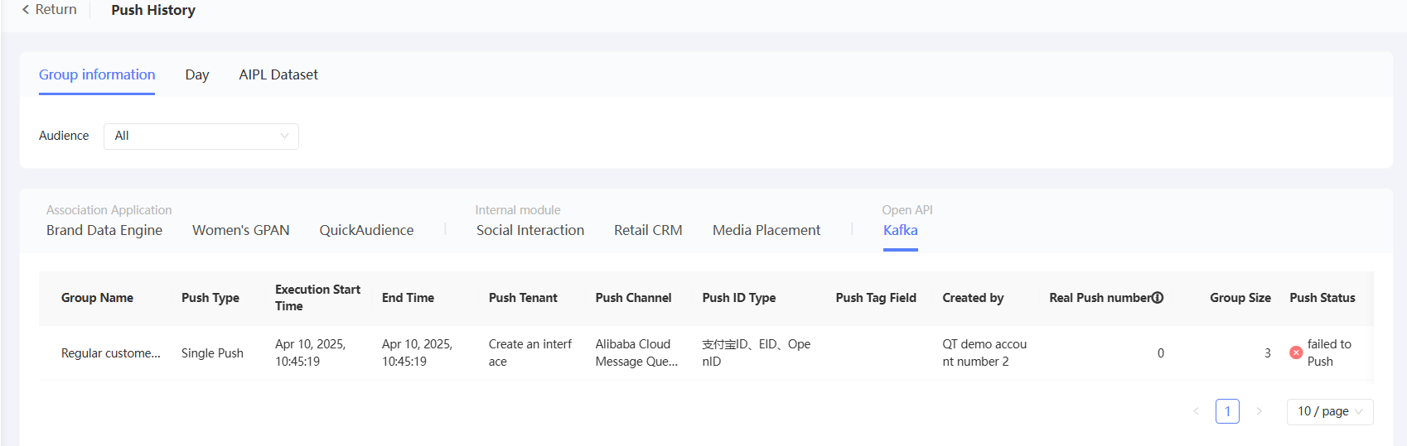Open the QuickAudience tab
Image resolution: width=1407 pixels, height=446 pixels.
366,230
